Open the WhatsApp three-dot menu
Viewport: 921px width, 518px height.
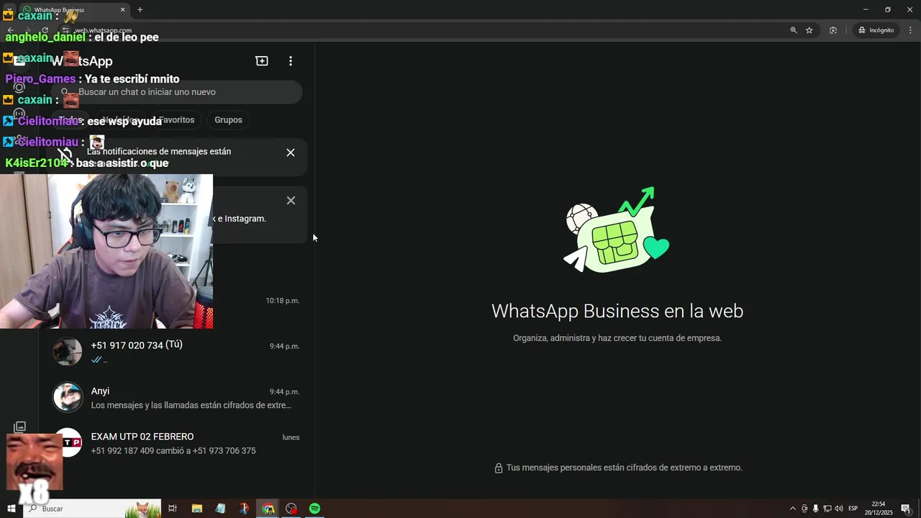(x=291, y=61)
